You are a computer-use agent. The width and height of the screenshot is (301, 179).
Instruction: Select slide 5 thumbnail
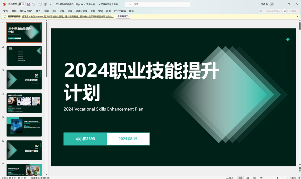[x=24, y=127]
